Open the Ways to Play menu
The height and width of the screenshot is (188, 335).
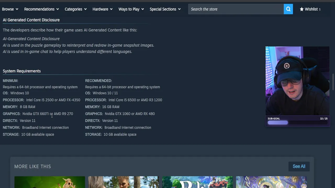click(131, 9)
